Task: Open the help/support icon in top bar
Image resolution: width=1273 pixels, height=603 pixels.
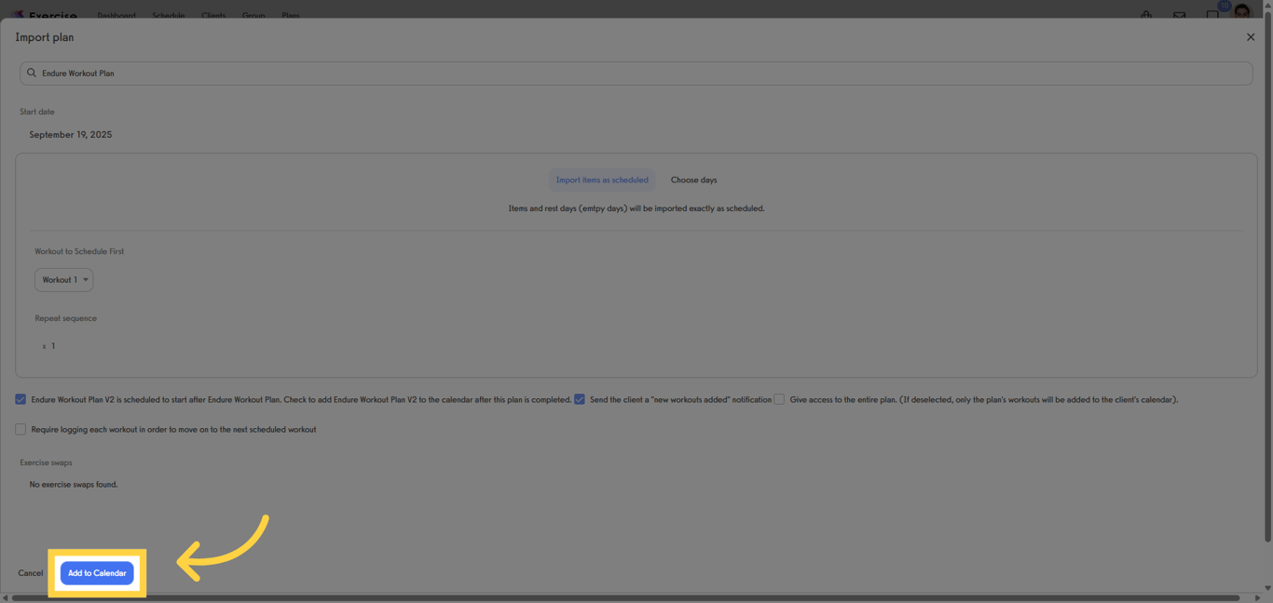Action: pos(1145,15)
